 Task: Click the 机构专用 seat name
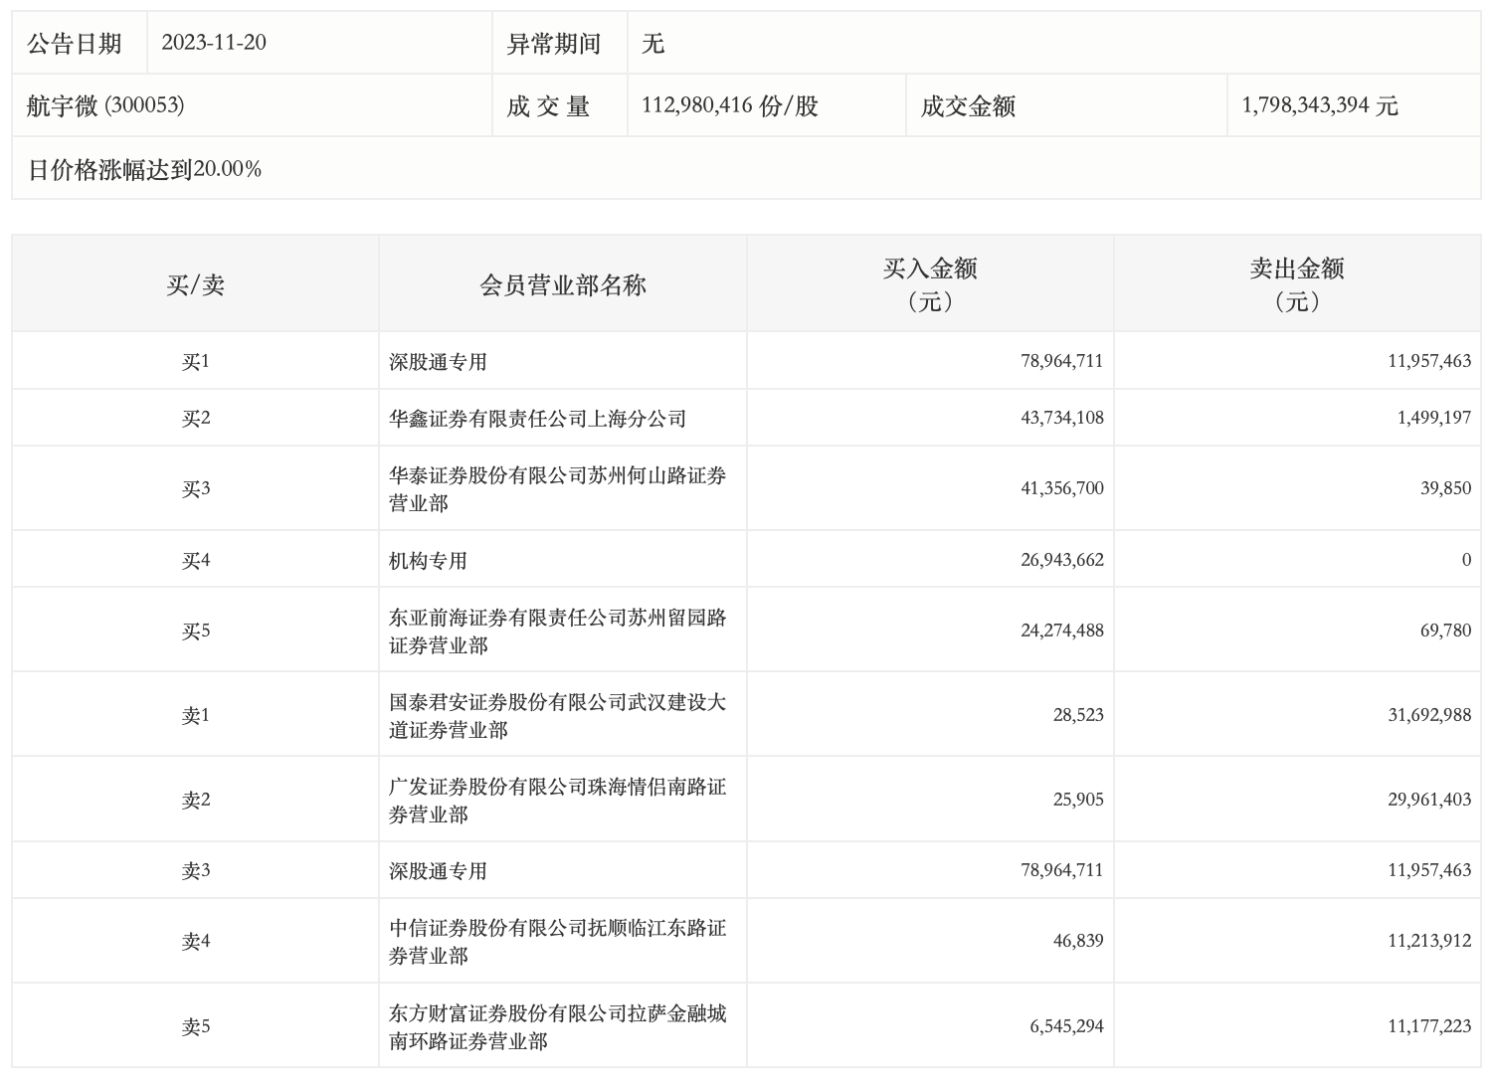(428, 561)
